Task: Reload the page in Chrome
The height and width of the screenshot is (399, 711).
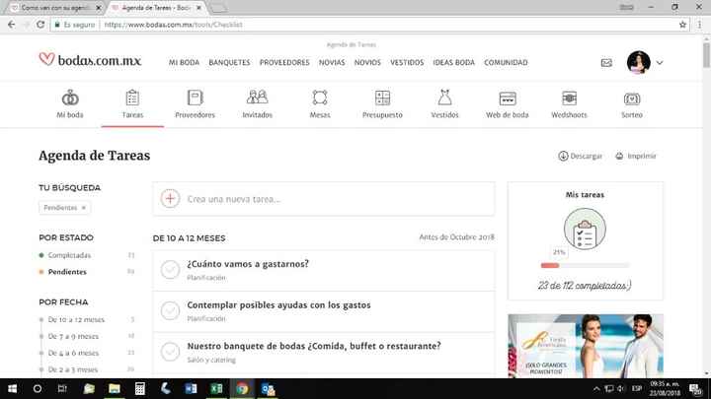Action: (x=40, y=25)
